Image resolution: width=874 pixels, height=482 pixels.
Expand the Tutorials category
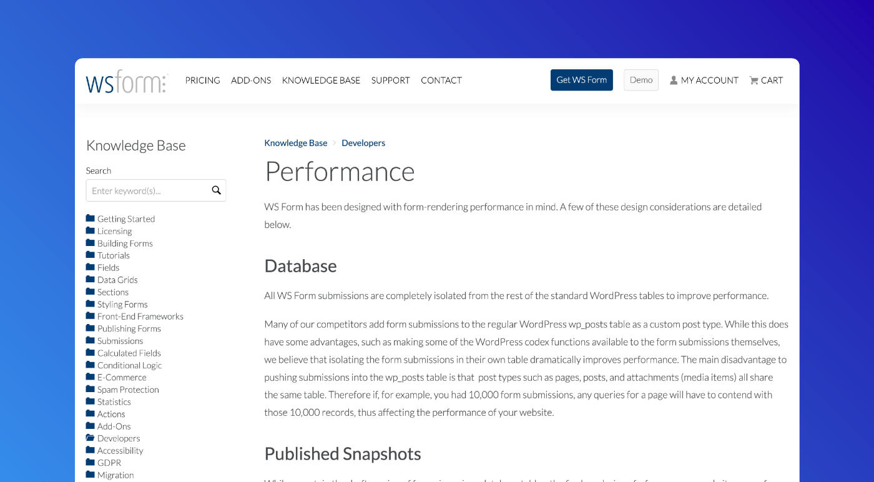click(114, 255)
